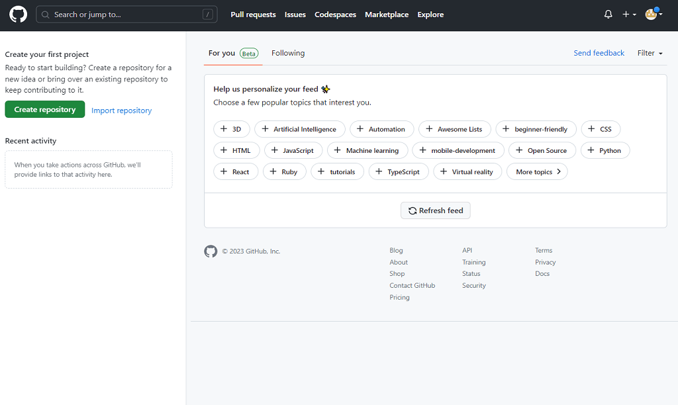Add the Ruby topic

click(285, 171)
